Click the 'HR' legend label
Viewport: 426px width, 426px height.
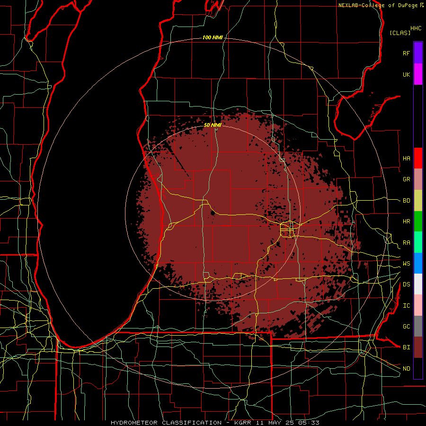point(407,222)
